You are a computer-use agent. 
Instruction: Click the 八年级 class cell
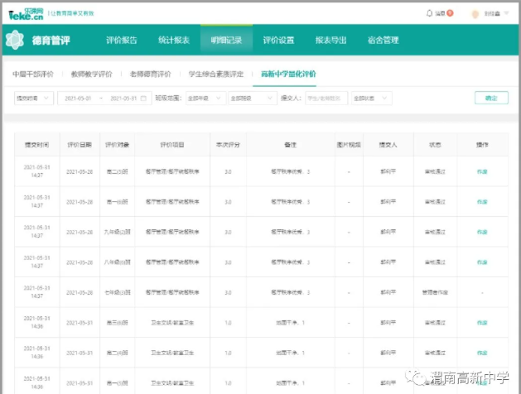point(117,262)
